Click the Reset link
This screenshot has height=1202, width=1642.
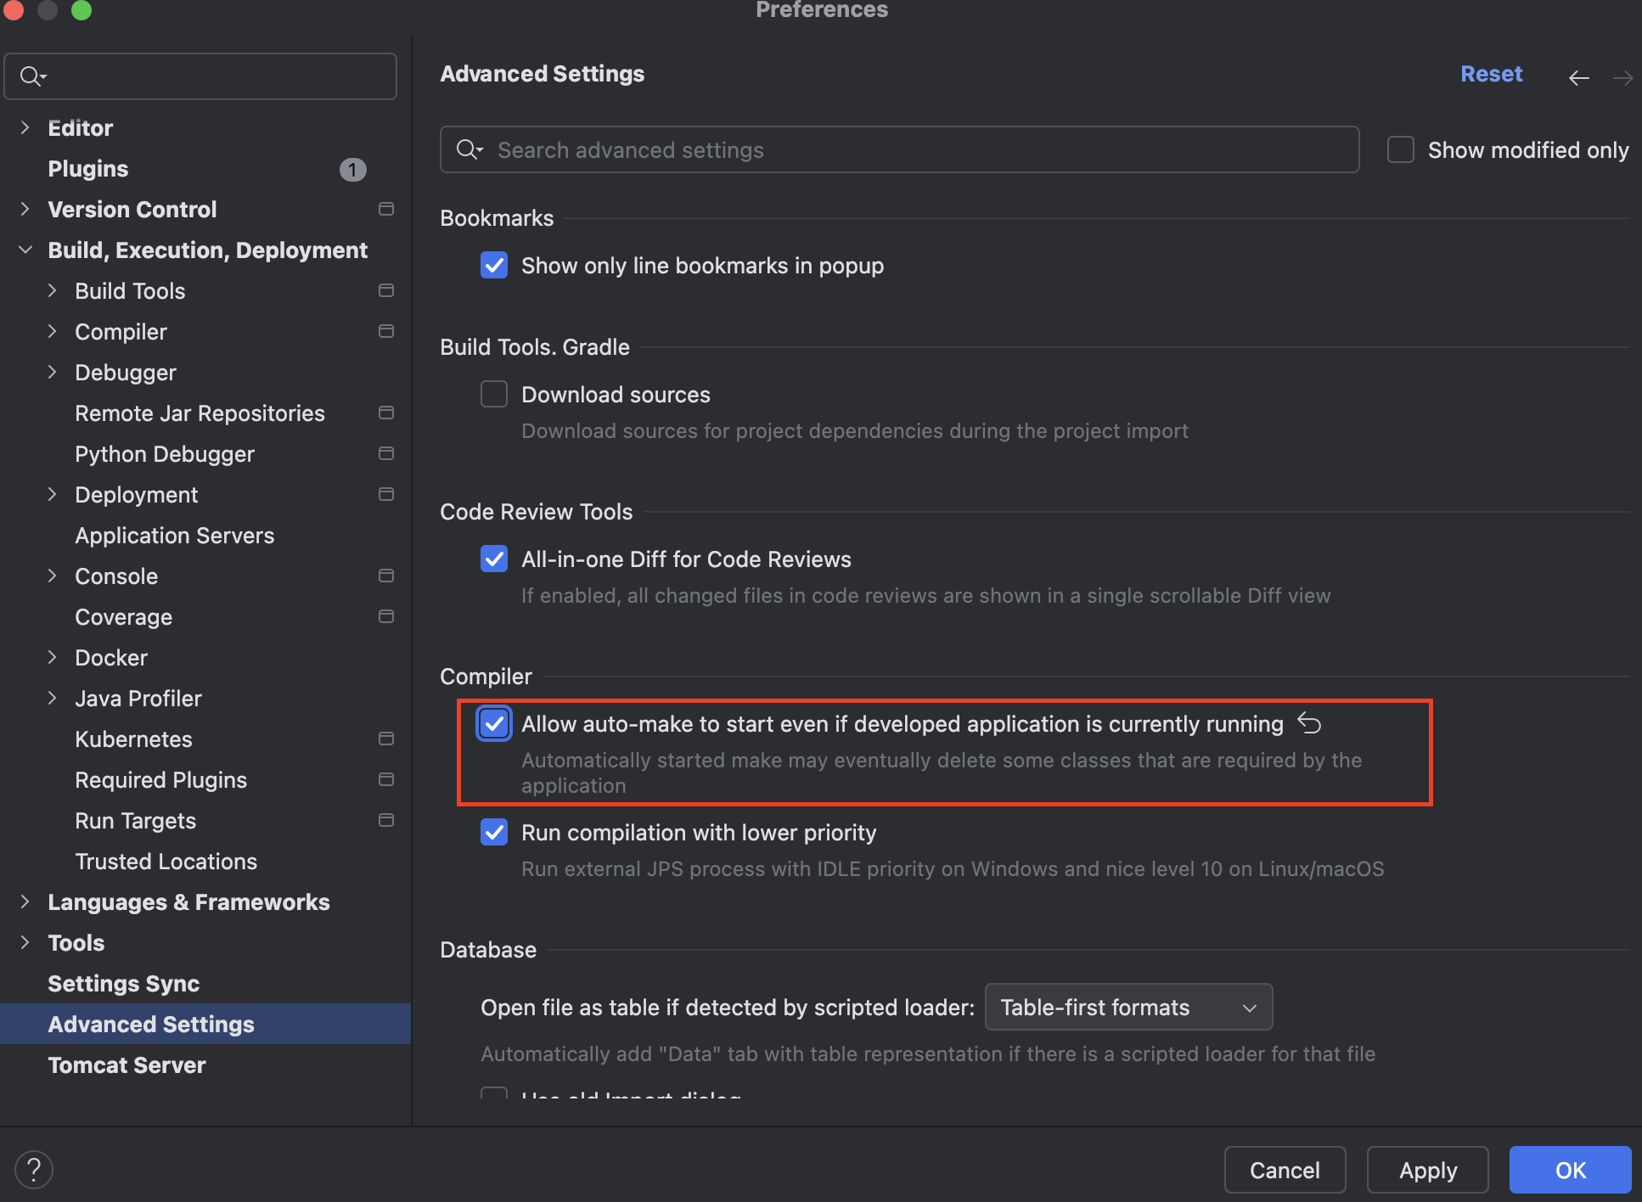(x=1491, y=74)
